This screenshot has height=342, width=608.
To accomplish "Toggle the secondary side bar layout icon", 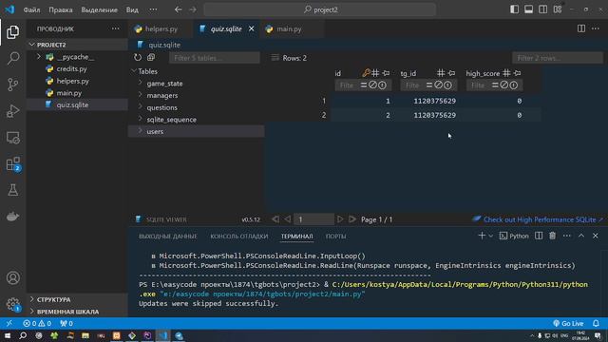I will (x=542, y=9).
